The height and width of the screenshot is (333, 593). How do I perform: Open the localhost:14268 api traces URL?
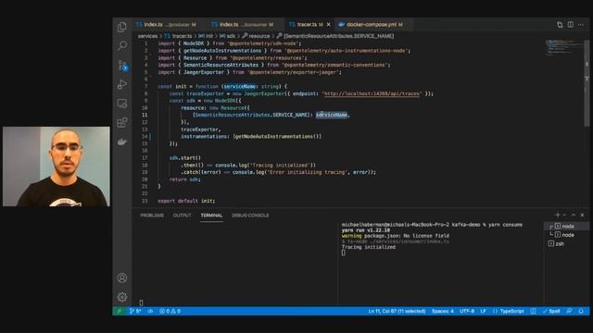tap(372, 93)
